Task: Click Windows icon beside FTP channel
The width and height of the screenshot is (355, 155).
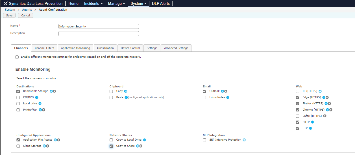Action: [x=311, y=128]
